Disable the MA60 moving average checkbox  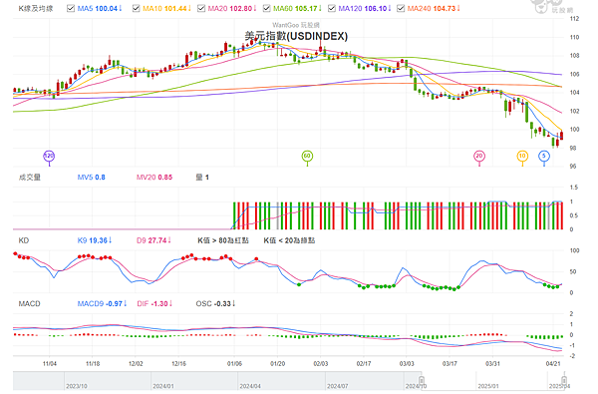click(266, 8)
